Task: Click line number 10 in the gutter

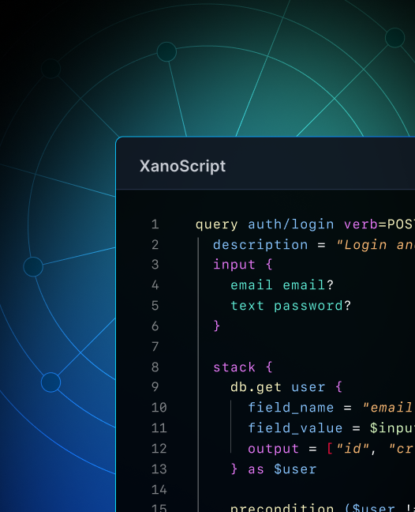Action: (159, 408)
